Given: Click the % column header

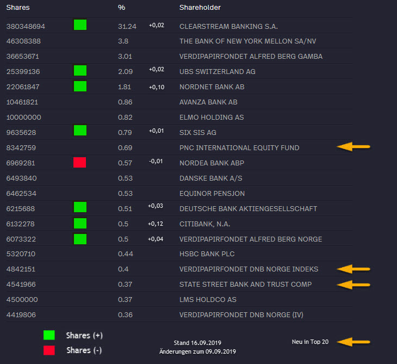Looking at the screenshot, I should click(x=121, y=8).
